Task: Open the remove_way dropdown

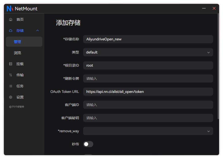Action: (x=148, y=131)
